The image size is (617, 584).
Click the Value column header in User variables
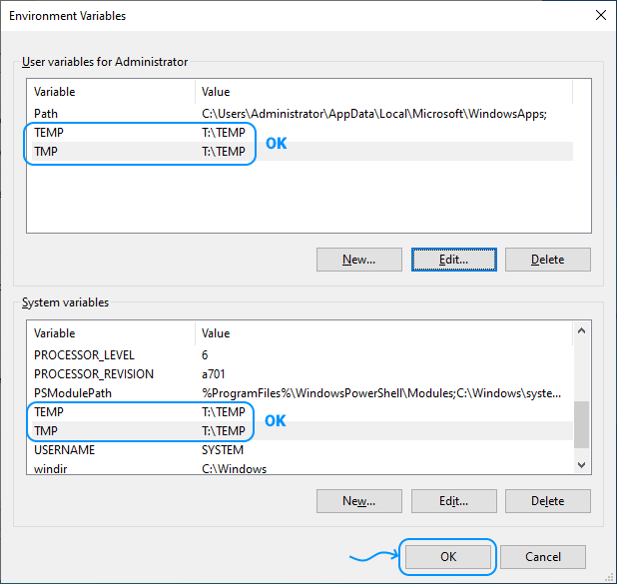[383, 92]
